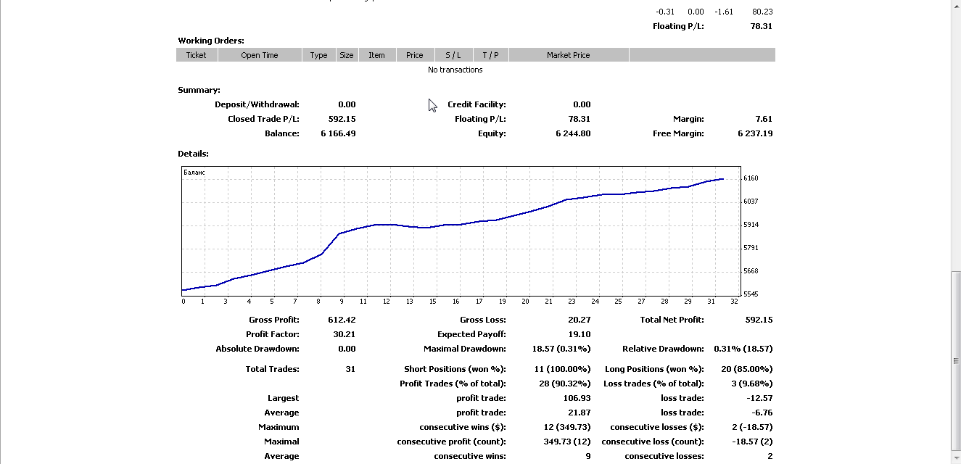Click the Ticket column header in Working Orders
The width and height of the screenshot is (961, 464).
(197, 55)
